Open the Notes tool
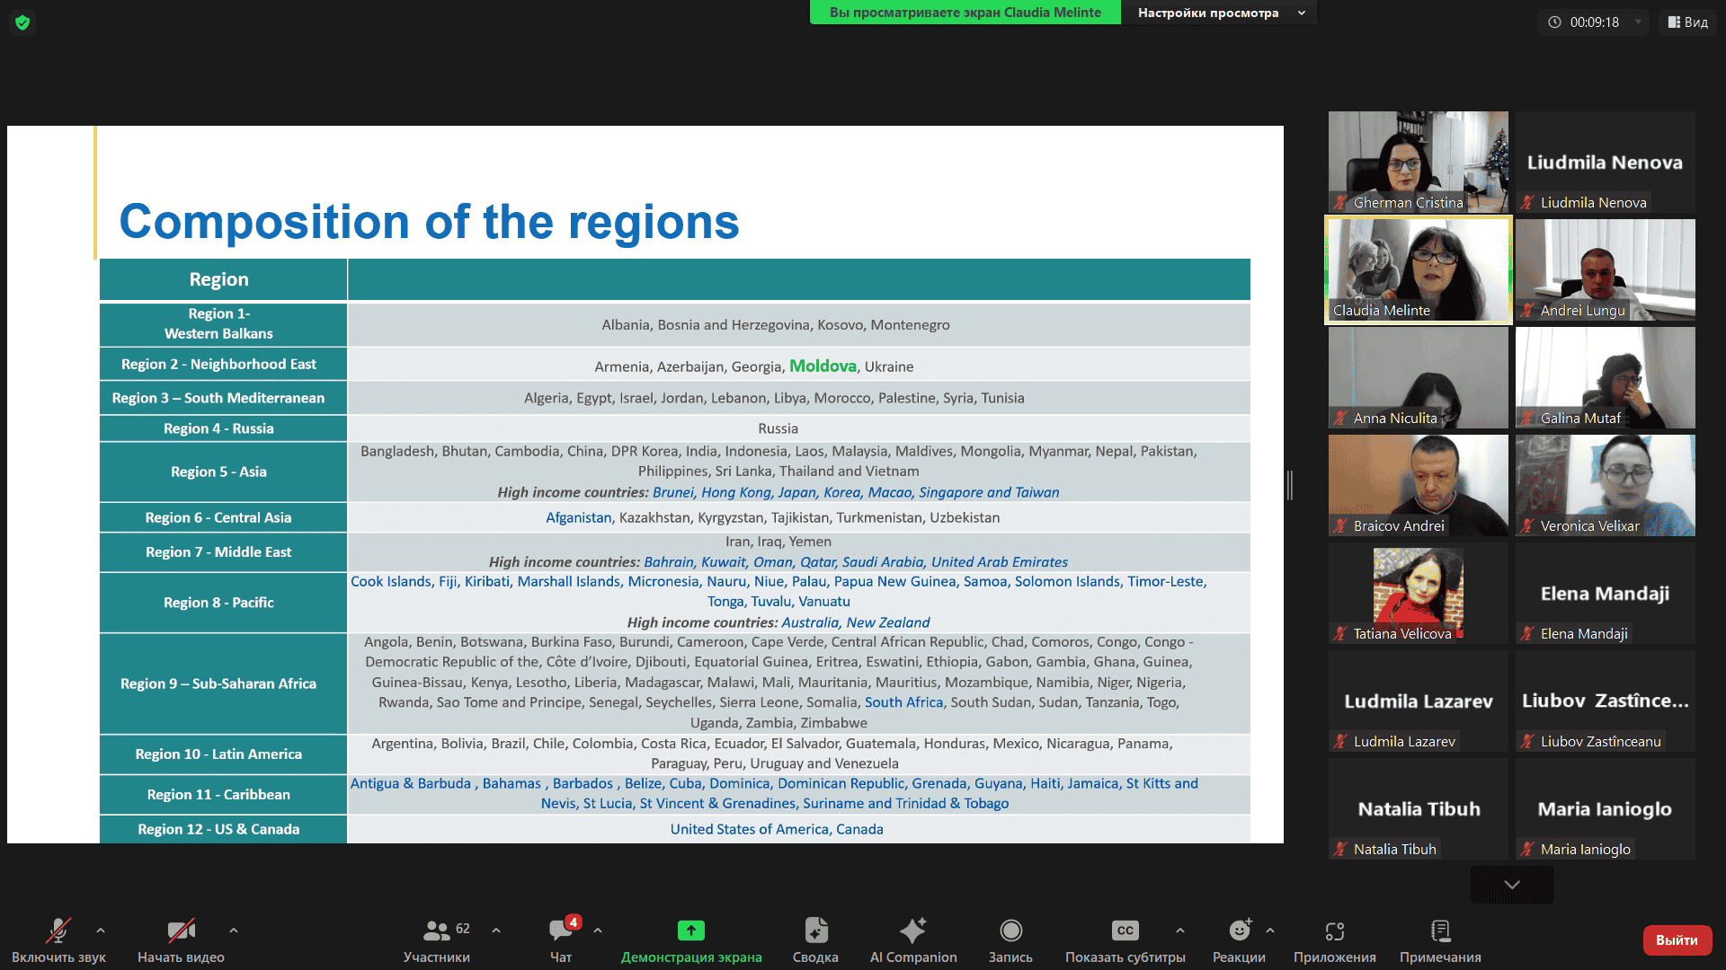 1440,931
